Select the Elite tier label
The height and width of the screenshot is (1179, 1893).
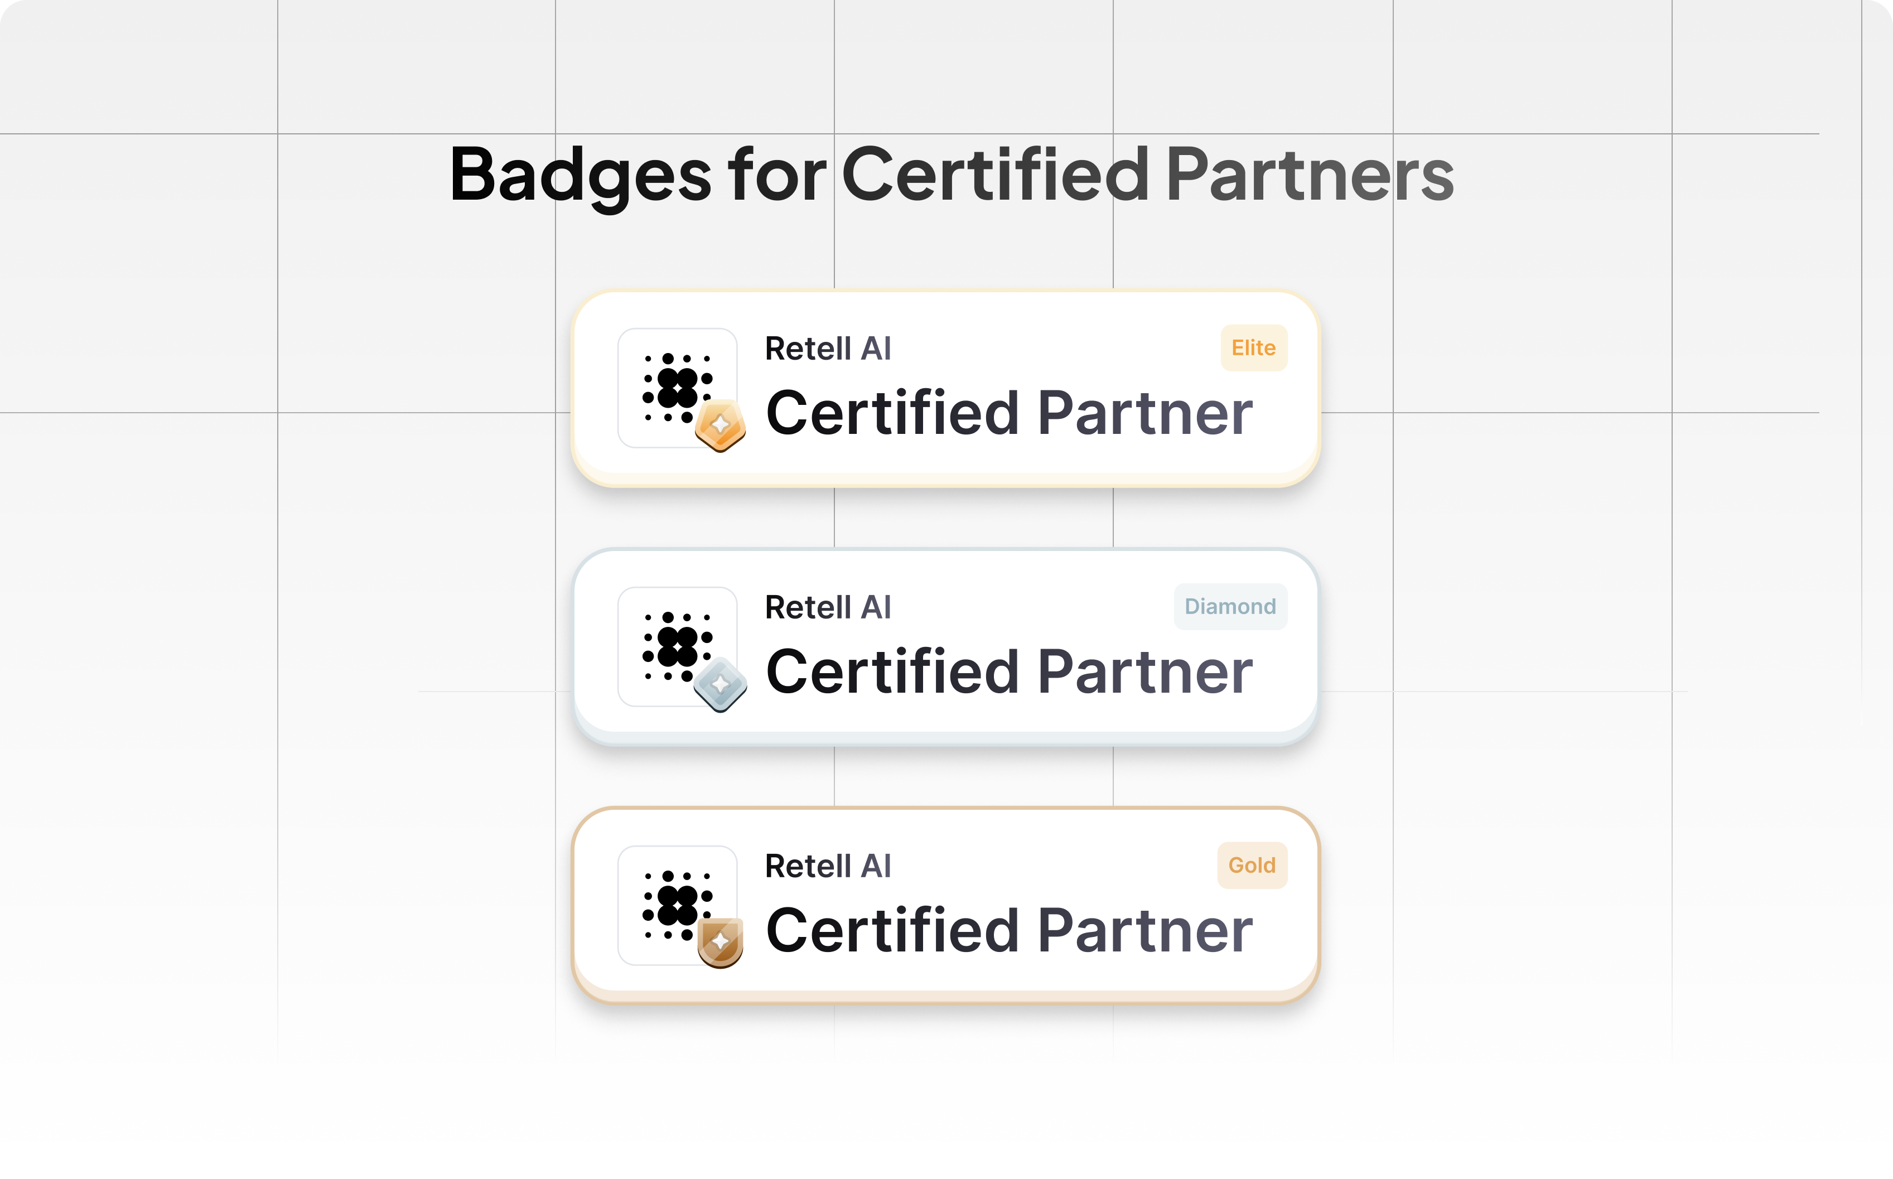point(1254,348)
